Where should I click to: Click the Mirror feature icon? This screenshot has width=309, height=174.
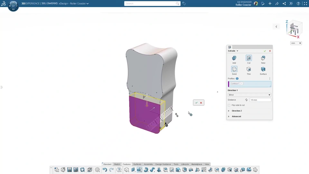pyautogui.click(x=197, y=170)
